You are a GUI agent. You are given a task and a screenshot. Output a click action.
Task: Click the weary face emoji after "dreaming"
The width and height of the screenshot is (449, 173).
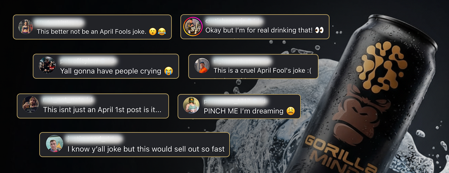pyautogui.click(x=291, y=111)
